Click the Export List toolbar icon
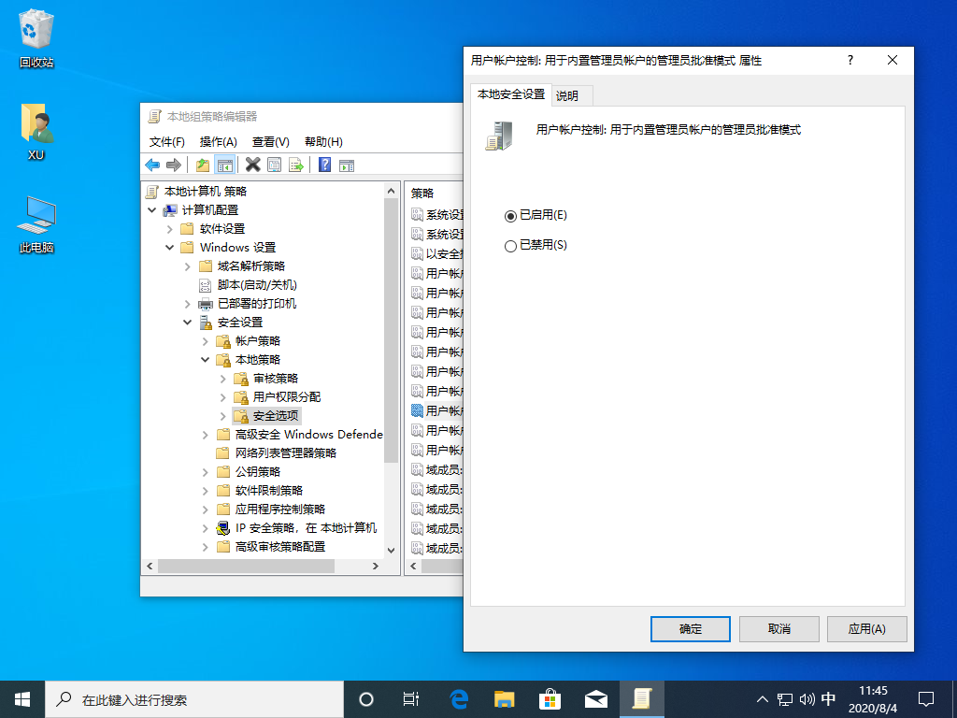 (295, 165)
